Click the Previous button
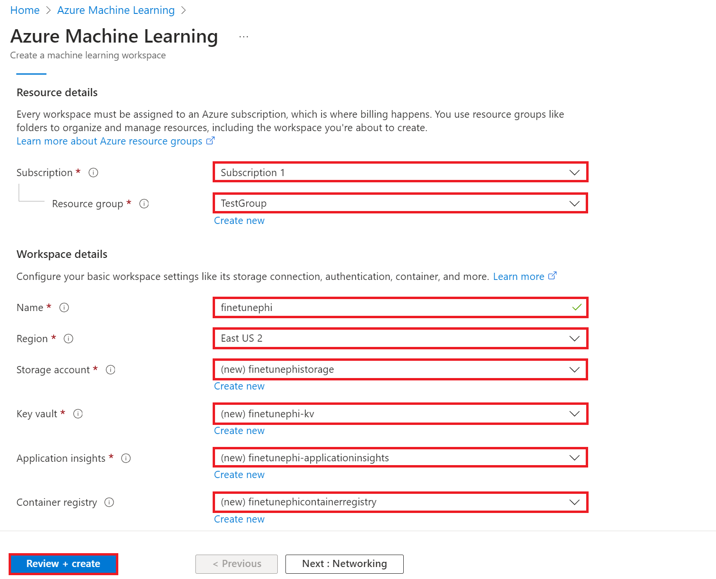 237,564
